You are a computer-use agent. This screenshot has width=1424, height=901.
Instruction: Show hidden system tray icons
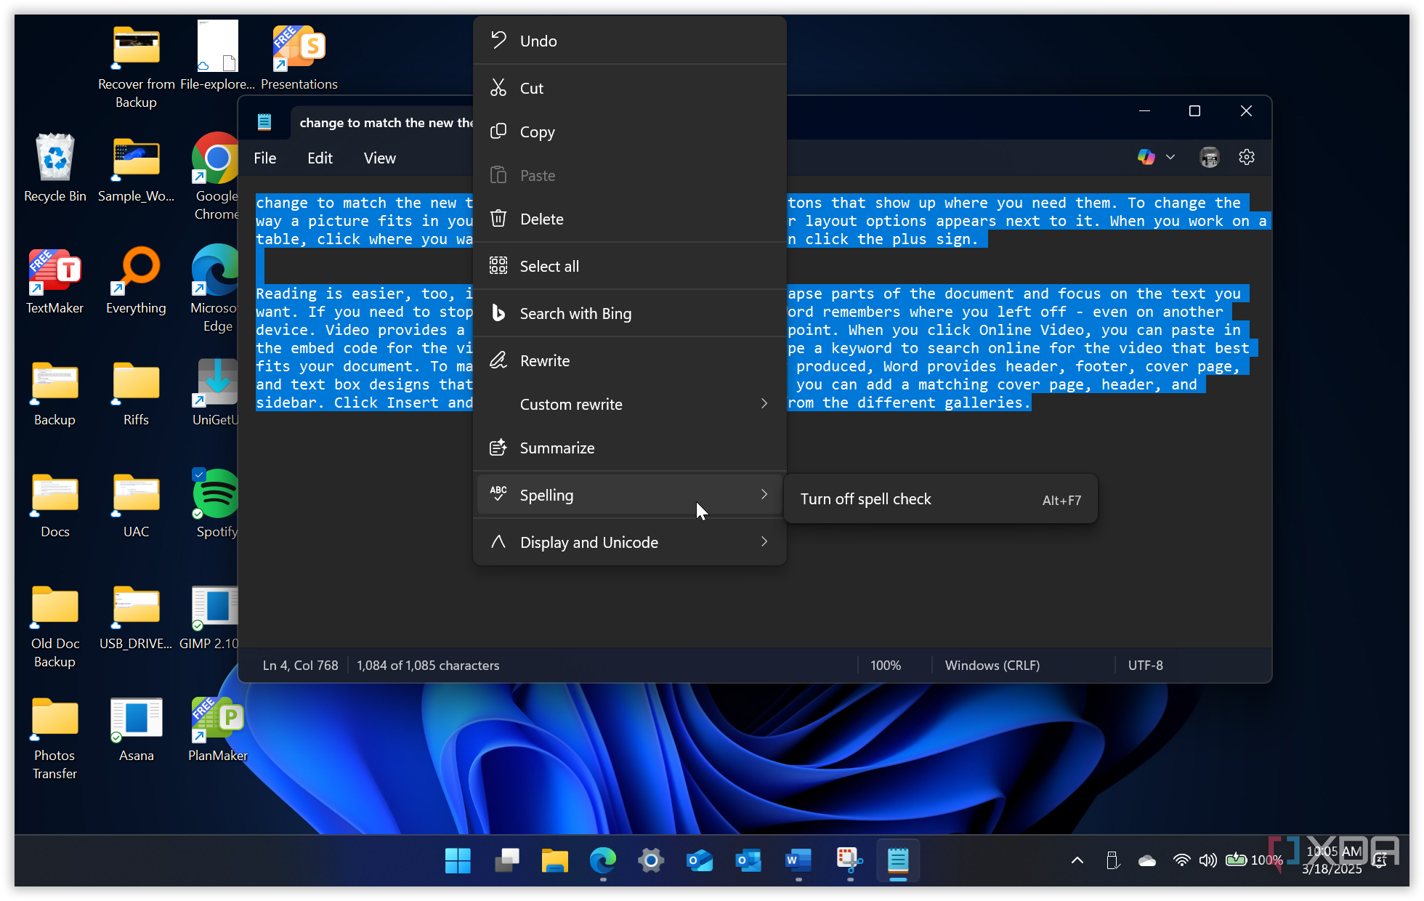click(x=1077, y=860)
